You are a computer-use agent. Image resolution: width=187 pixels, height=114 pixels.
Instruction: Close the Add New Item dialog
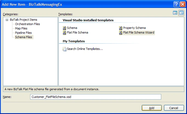(x=183, y=4)
